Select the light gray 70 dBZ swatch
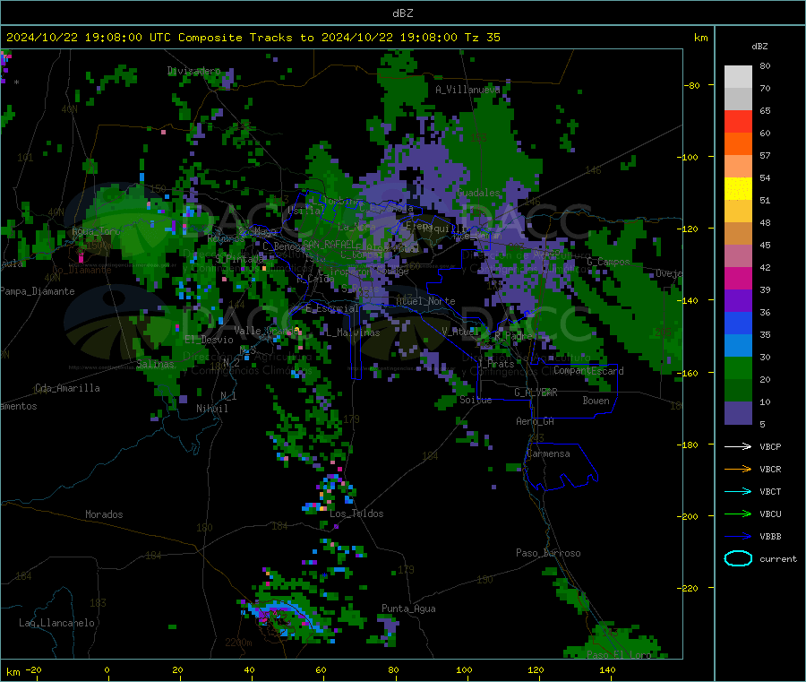 pyautogui.click(x=738, y=77)
